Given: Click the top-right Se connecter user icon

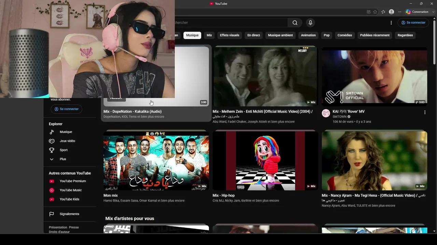Looking at the screenshot, I should 403,23.
